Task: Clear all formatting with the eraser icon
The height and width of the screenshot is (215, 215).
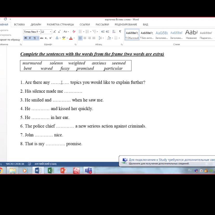Action: coord(74,32)
